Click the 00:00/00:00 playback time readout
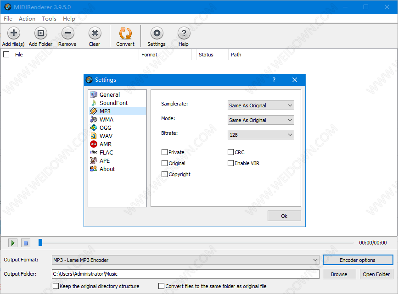Image resolution: width=398 pixels, height=294 pixels. pos(373,243)
